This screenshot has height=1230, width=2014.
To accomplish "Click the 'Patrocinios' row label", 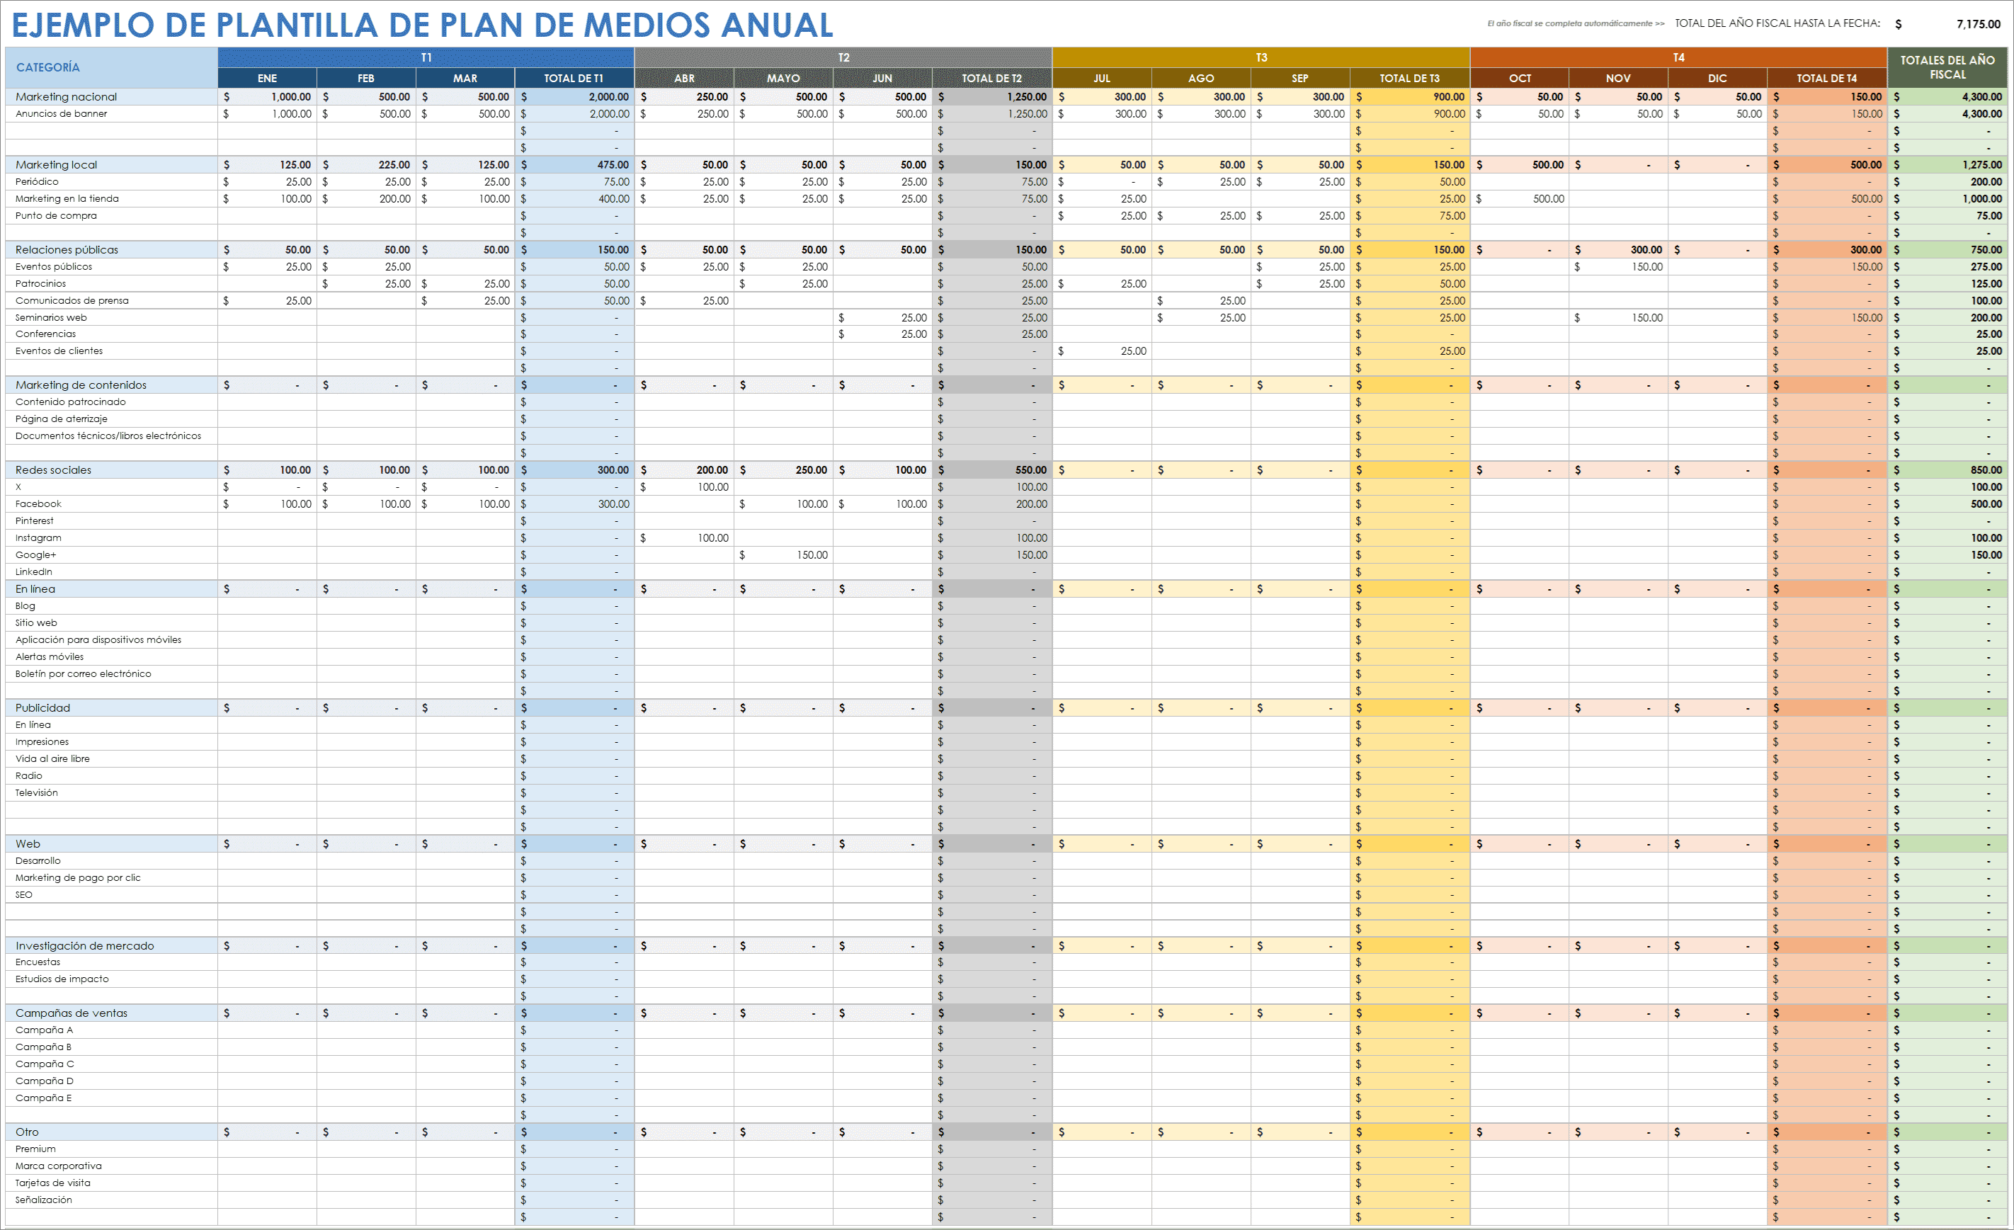I will [40, 283].
